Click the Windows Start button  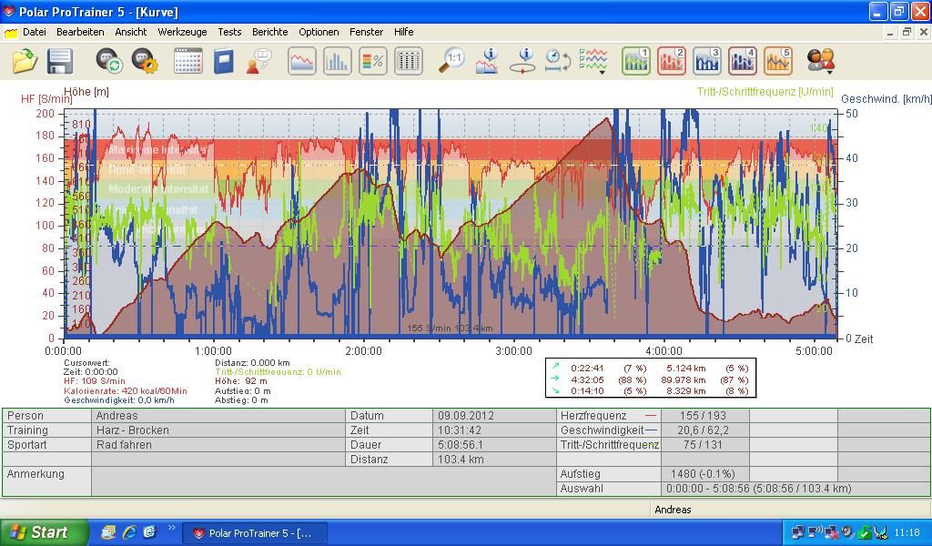[44, 532]
